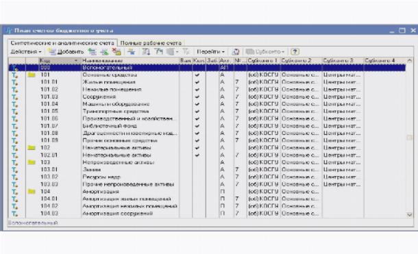Image resolution: width=418 pixels, height=254 pixels.
Task: Toggle the Кол. checkmark for account 102
Action: (x=197, y=148)
